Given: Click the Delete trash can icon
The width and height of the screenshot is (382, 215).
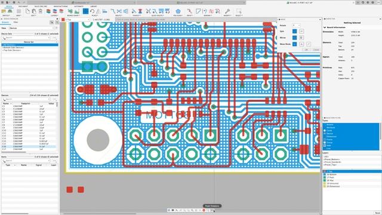Looking at the screenshot, I should pyautogui.click(x=41, y=11).
